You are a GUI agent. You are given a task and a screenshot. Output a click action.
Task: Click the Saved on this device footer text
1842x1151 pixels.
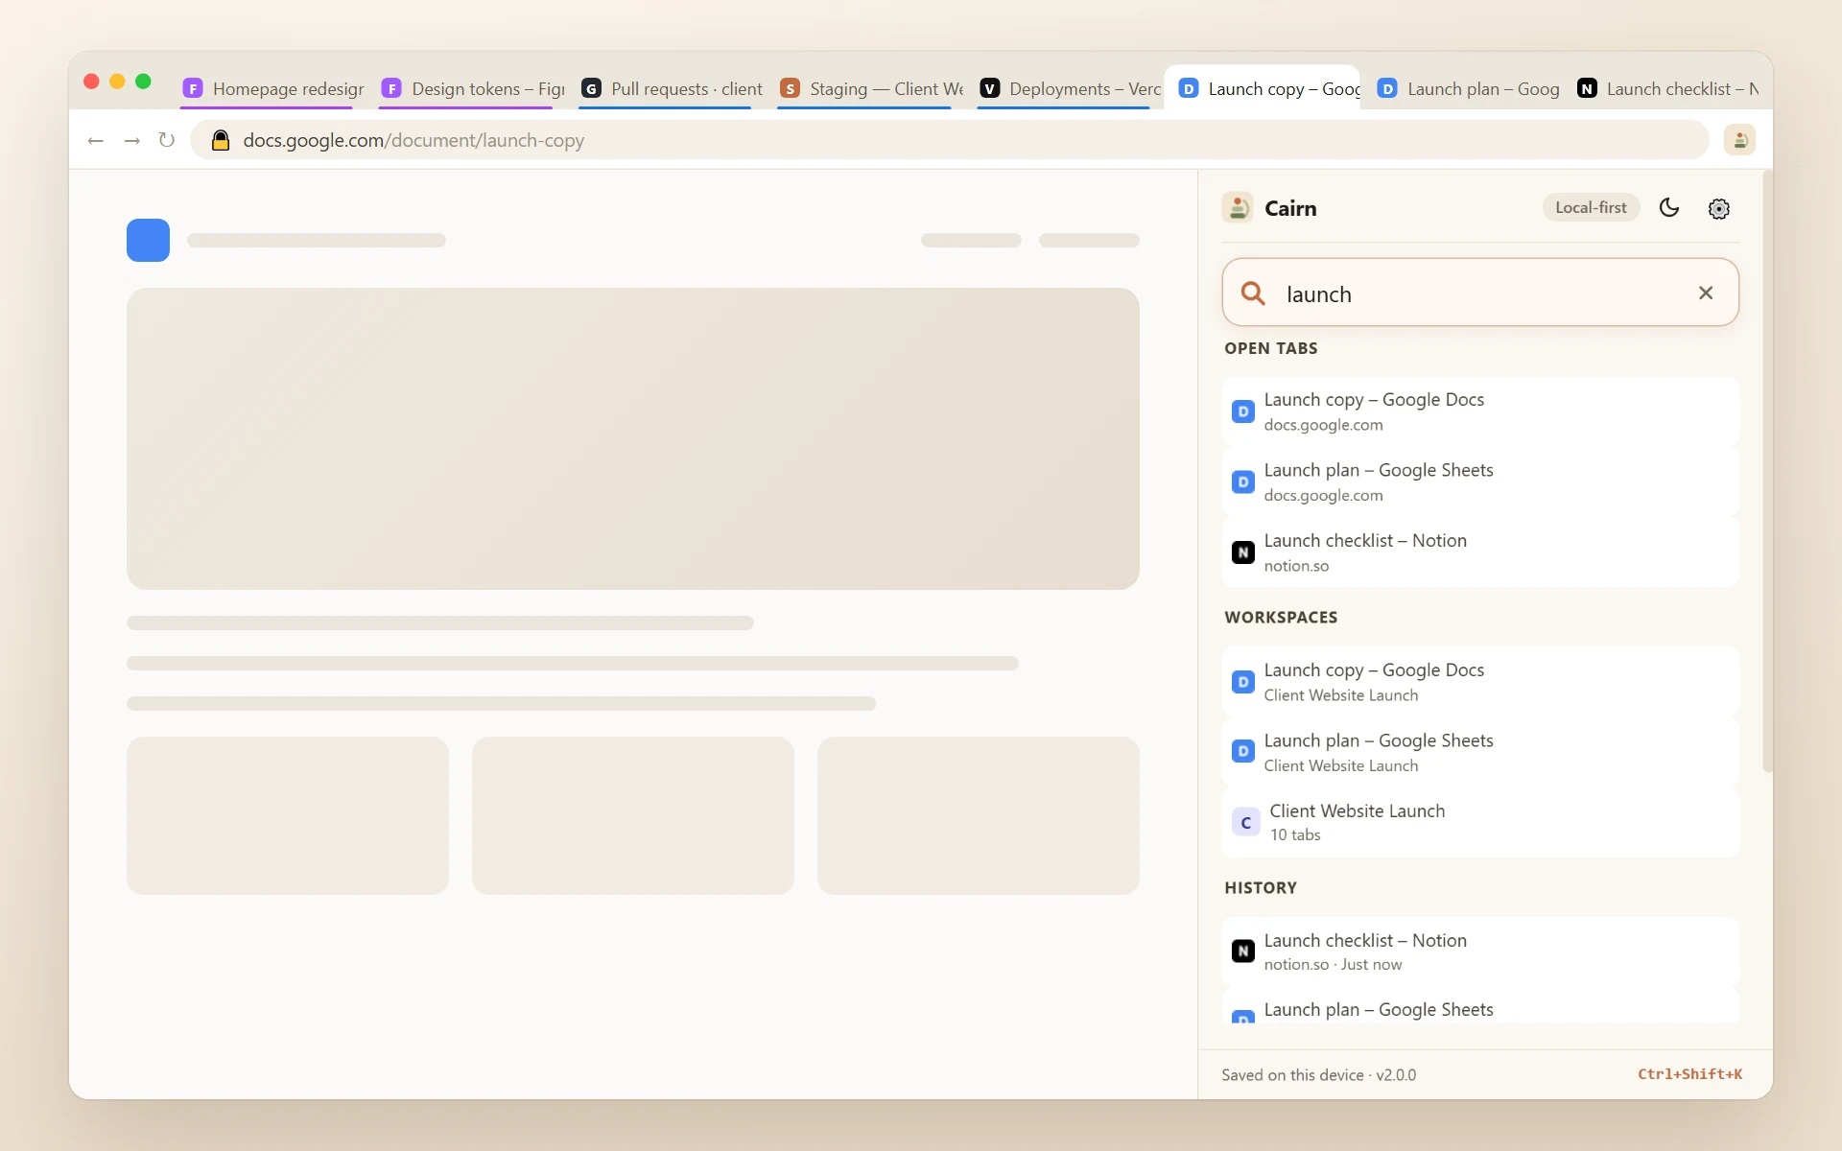(x=1318, y=1075)
